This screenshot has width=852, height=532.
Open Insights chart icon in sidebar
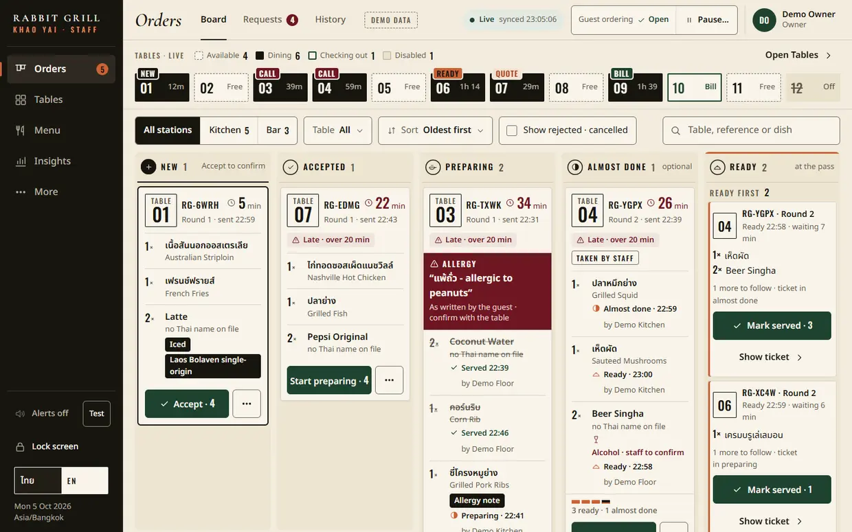[x=21, y=161]
